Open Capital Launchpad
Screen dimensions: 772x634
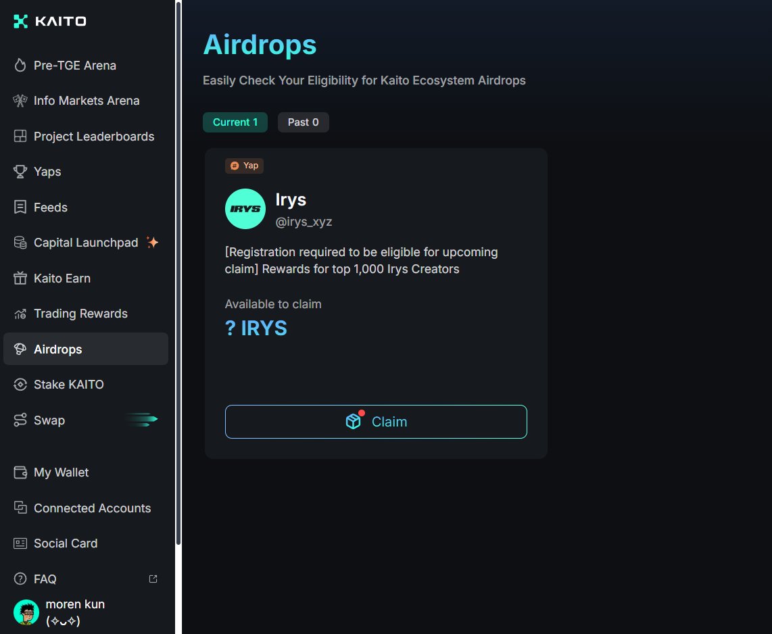coord(86,243)
